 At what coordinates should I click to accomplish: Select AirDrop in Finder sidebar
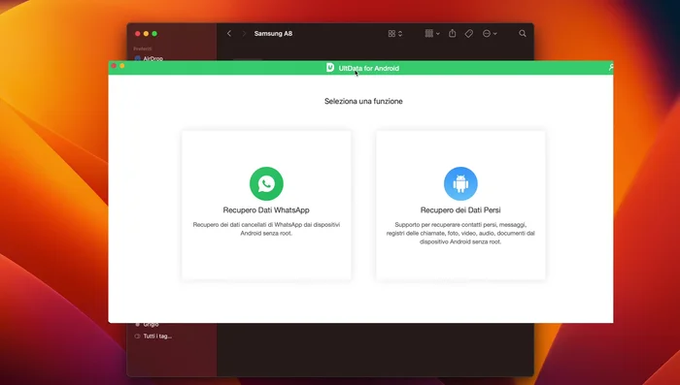[149, 58]
